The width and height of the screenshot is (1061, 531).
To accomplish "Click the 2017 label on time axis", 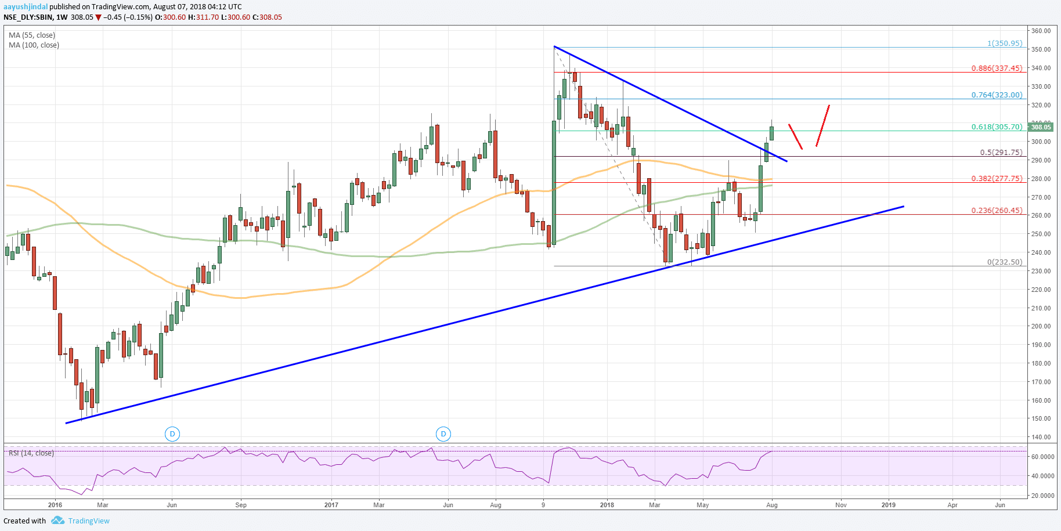I will click(331, 505).
